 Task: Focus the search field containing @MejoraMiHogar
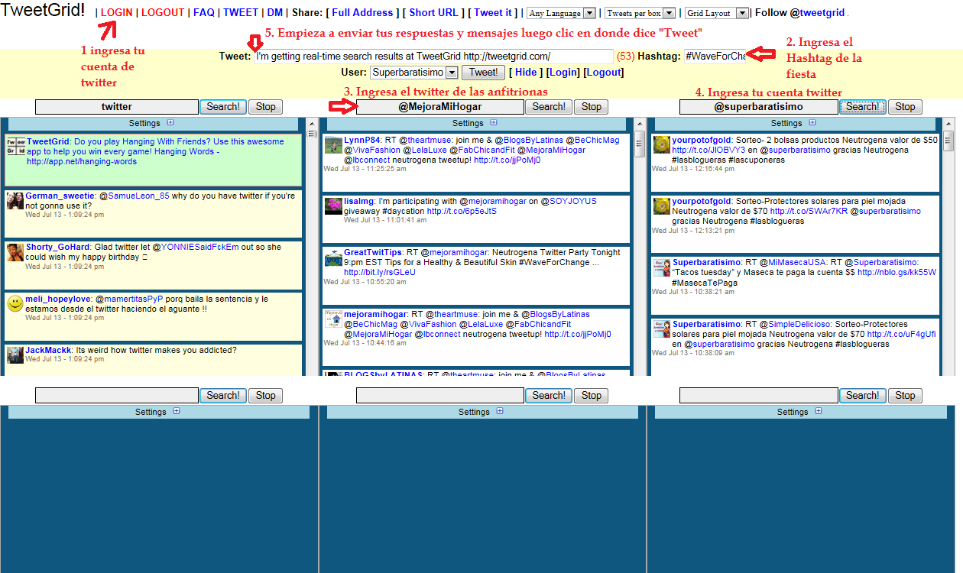[x=440, y=107]
